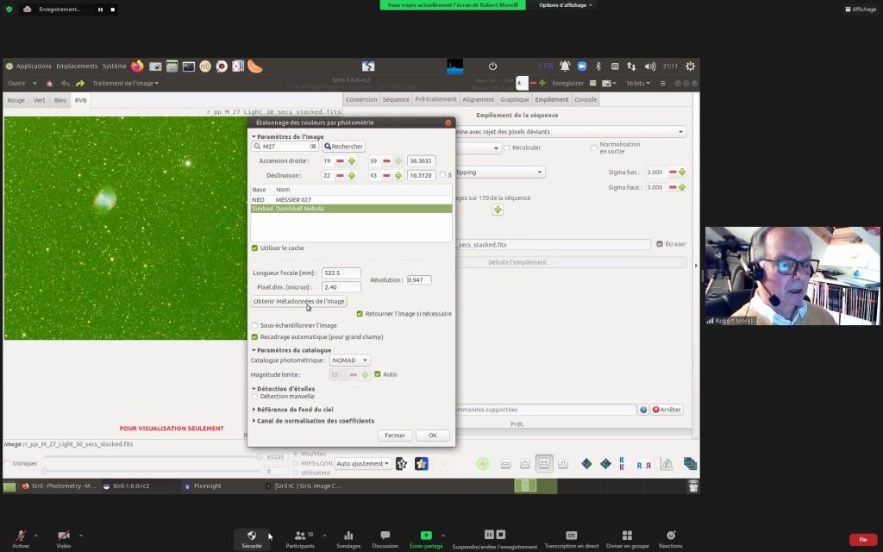Screen dimensions: 883x552
Task: Open Zoom Diviser en groupe
Action: point(628,538)
